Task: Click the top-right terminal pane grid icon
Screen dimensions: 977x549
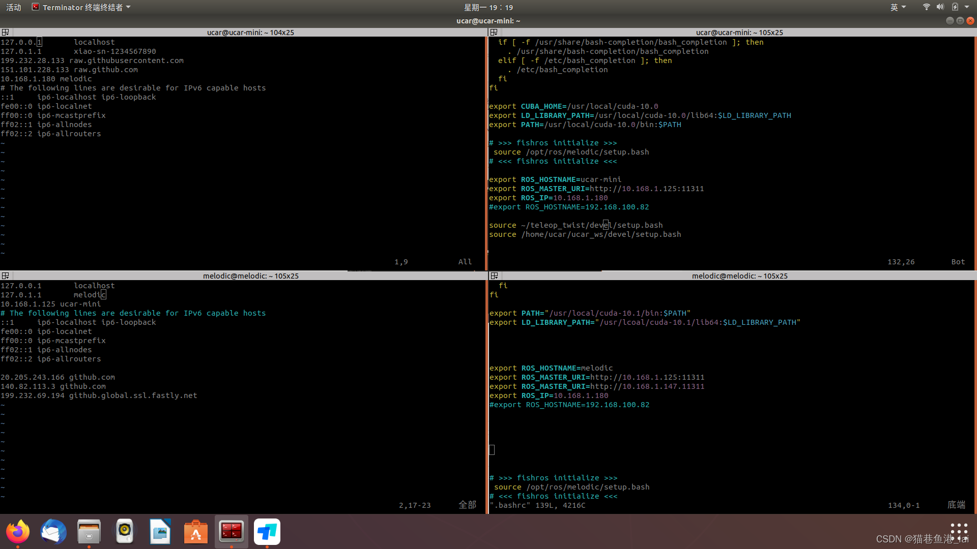Action: (x=494, y=32)
